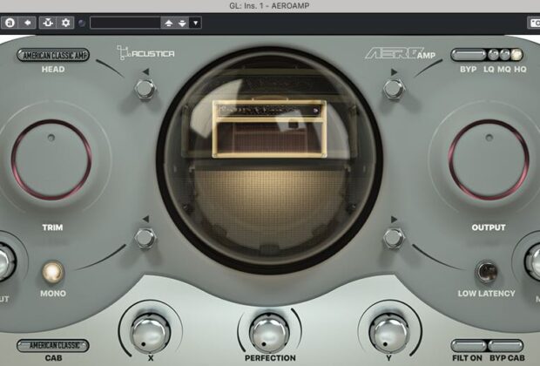
Task: Click previous cab hex button lower left
Action: point(145,238)
